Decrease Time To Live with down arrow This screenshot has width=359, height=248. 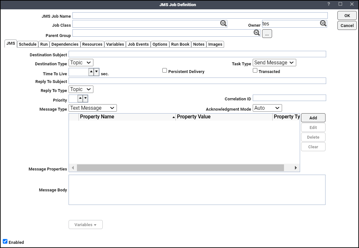point(97,72)
